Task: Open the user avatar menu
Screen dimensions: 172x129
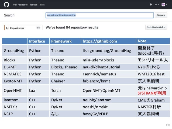Action: [164, 5]
